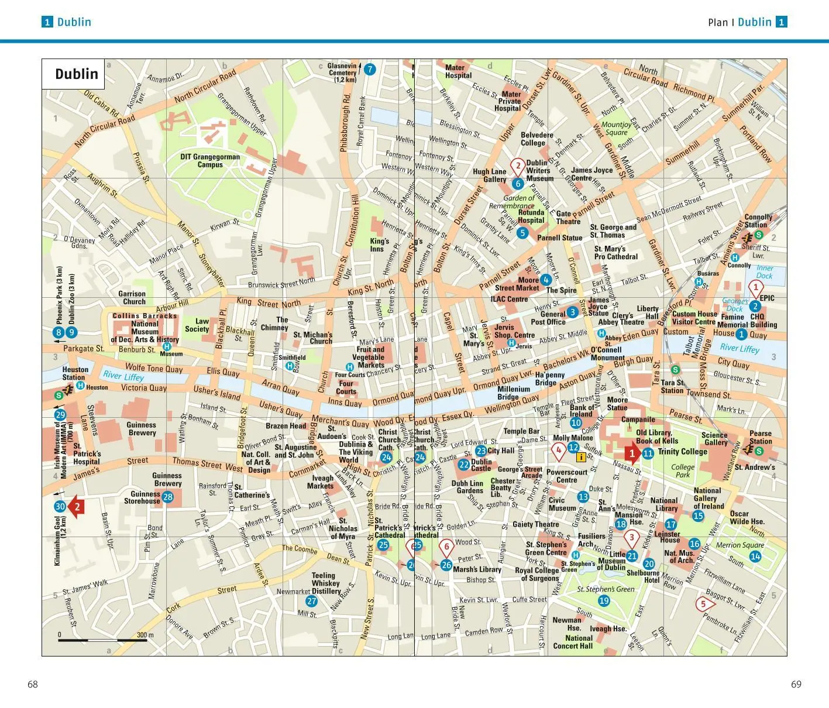Screen dimensions: 829x708
Task: Select the Heuston tram stop H icon
Action: coord(80,386)
